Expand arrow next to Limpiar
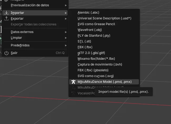 [x=66, y=38]
